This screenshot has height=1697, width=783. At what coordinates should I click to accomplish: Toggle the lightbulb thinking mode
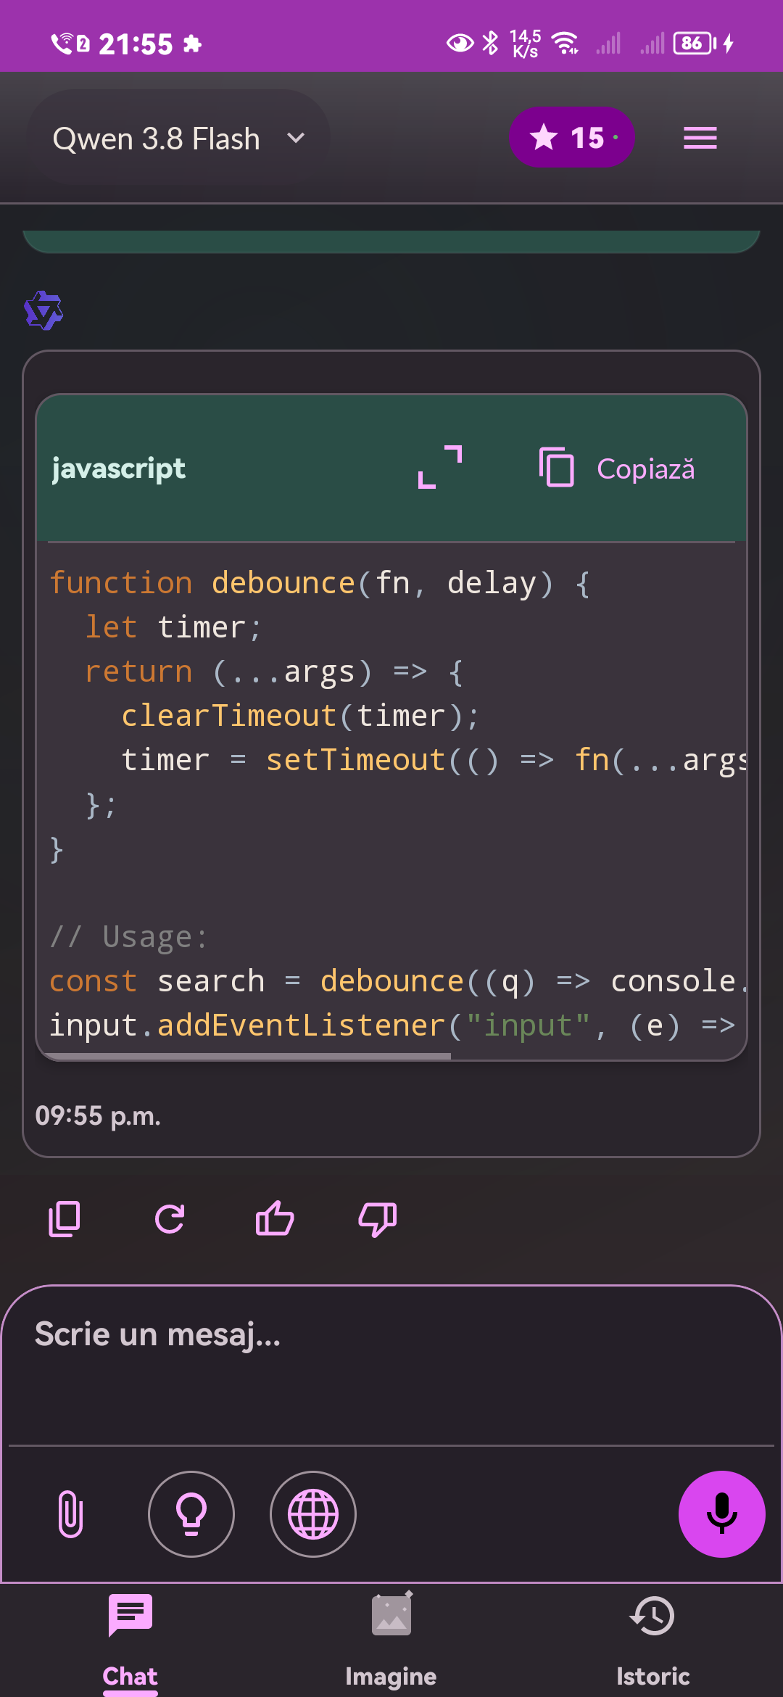click(191, 1514)
